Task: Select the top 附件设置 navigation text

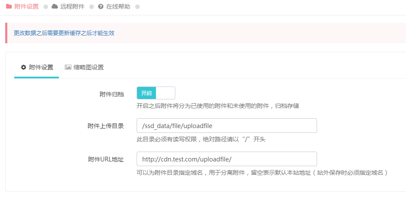Action: click(27, 7)
